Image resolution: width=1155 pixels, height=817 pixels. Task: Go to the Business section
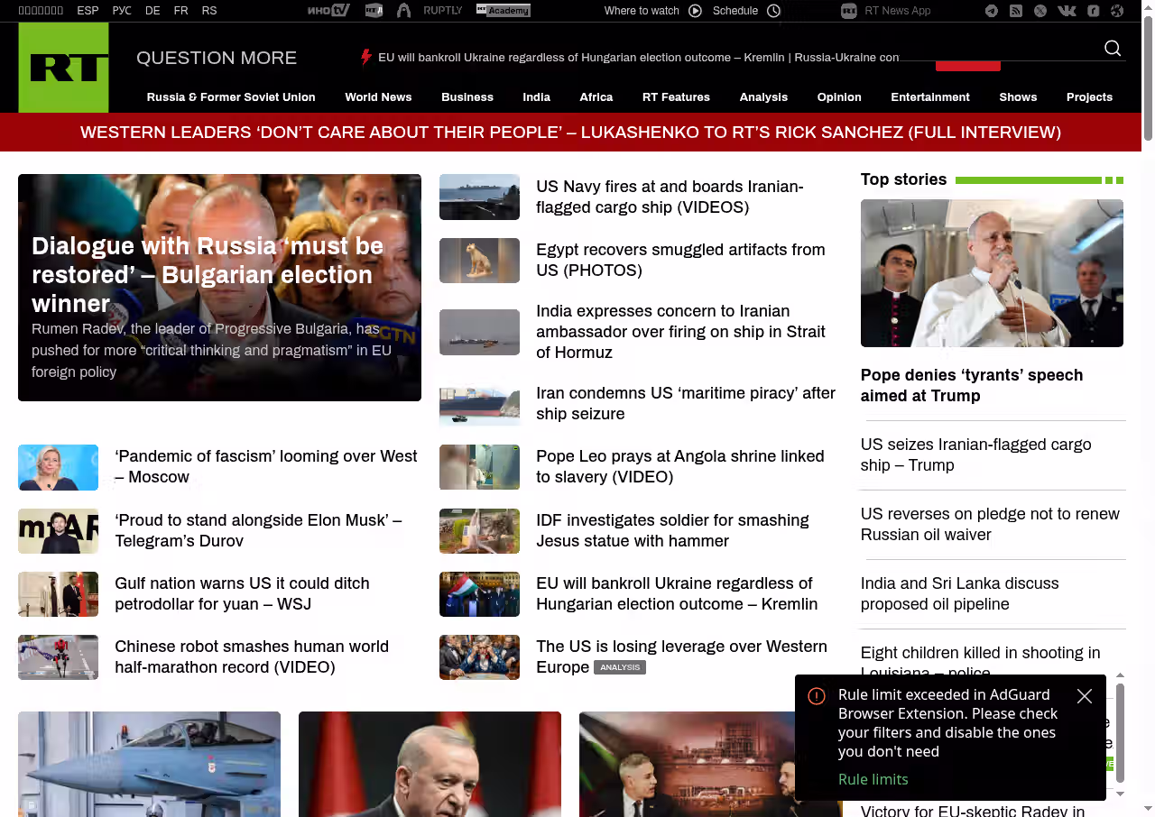tap(467, 97)
